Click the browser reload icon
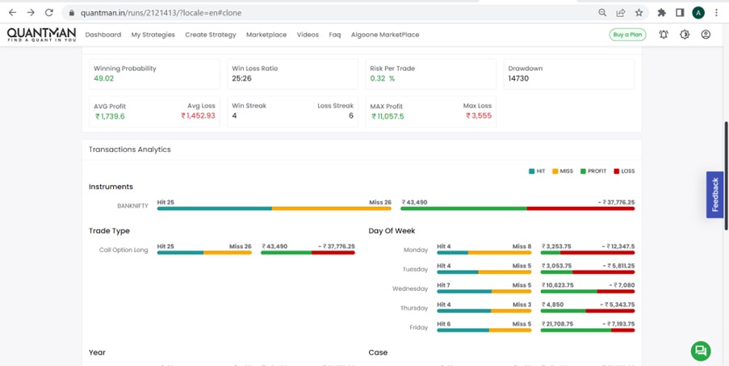The height and width of the screenshot is (366, 729). tap(48, 13)
